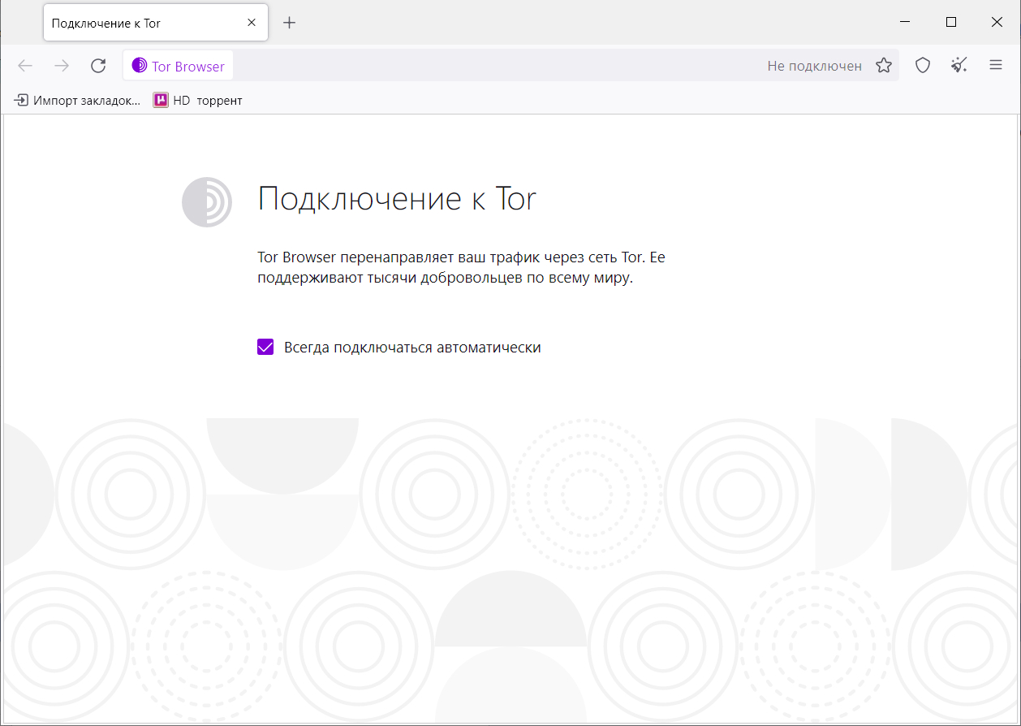
Task: Uncheck "Всегда подключаться автоматически" checkbox
Action: click(265, 348)
